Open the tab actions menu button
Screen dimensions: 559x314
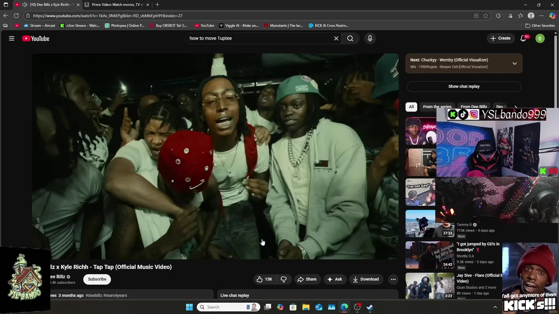pyautogui.click(x=6, y=5)
